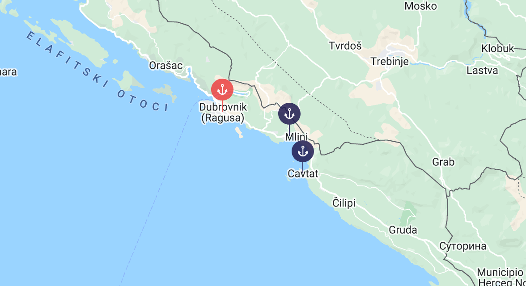
Task: Click the small island south of Dubrovnik
Action: (x=239, y=133)
